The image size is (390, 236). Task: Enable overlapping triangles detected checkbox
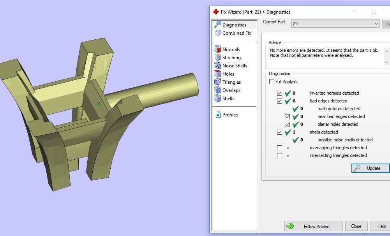tap(279, 148)
